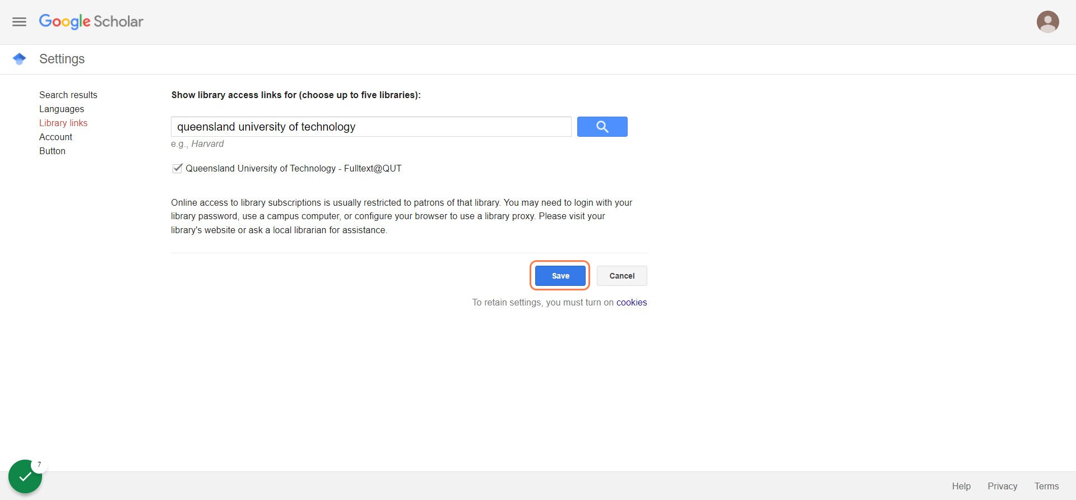The height and width of the screenshot is (500, 1076).
Task: Open the Help link
Action: point(961,486)
